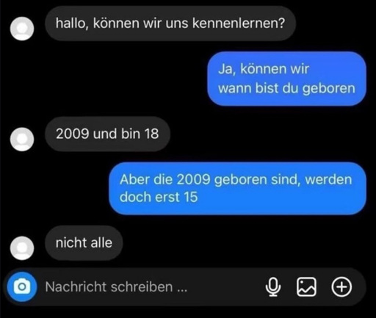Select the "nicht alle" message bubble
Viewport: 376px width, 318px height.
click(x=84, y=243)
